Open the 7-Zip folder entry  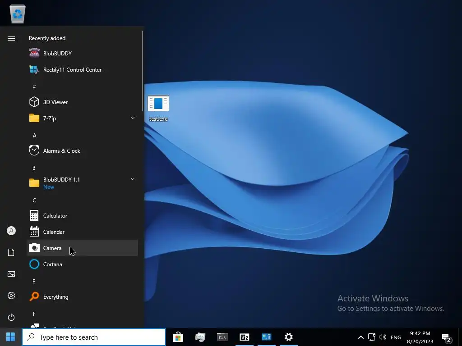[x=83, y=118]
